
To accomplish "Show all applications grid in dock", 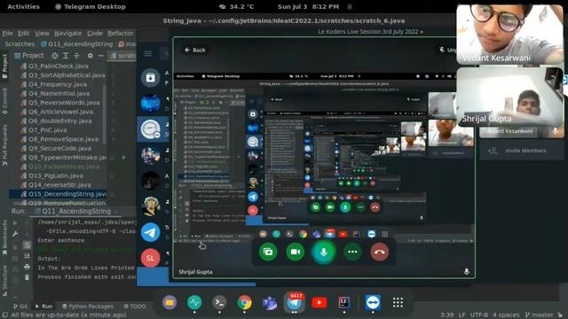I will click(x=398, y=302).
